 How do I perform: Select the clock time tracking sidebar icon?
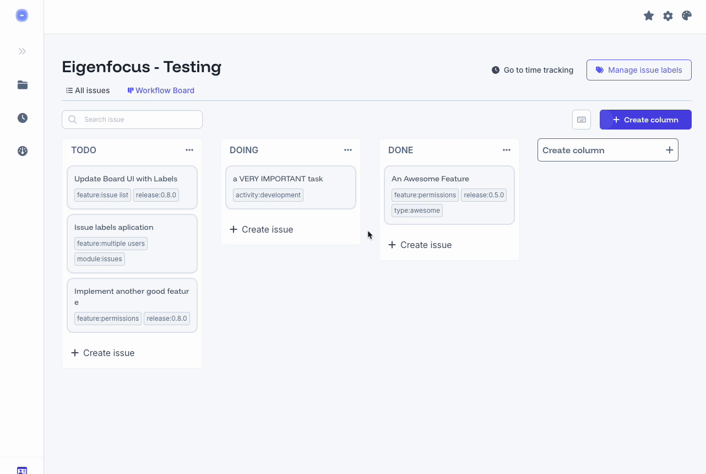(22, 117)
